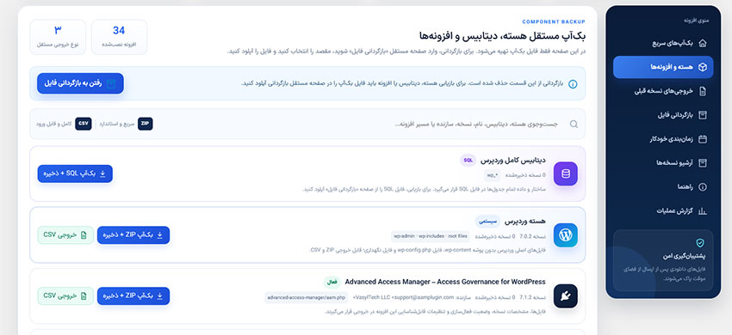Click the CSV badge in the search bar

(84, 124)
